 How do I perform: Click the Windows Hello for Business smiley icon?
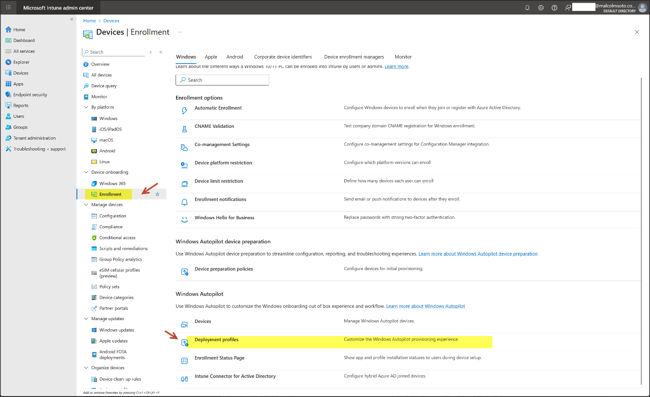point(184,220)
